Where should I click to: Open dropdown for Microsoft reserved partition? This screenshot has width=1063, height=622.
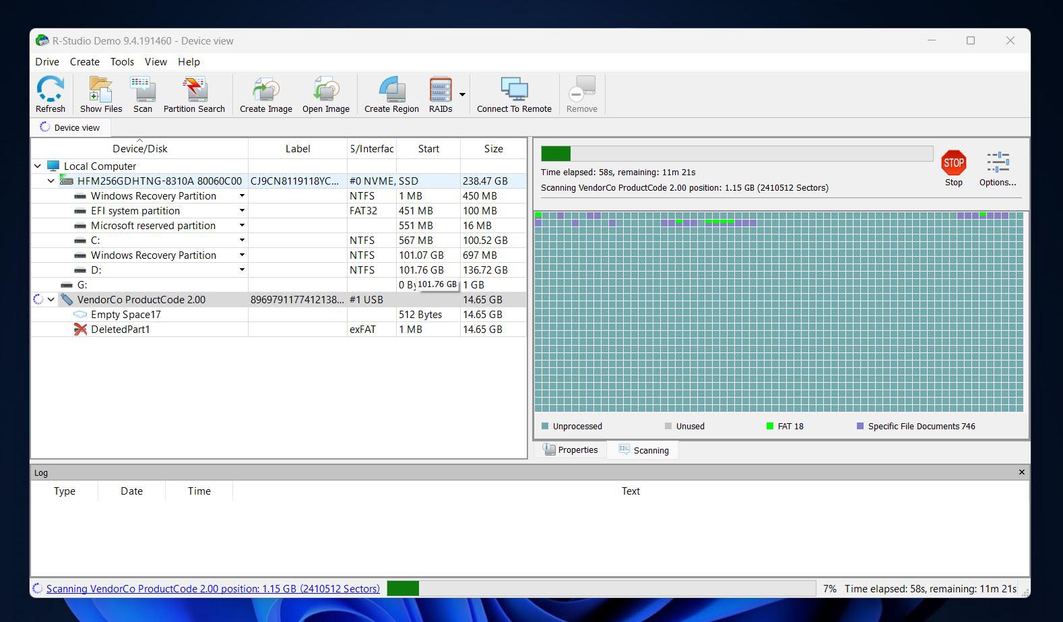click(242, 226)
